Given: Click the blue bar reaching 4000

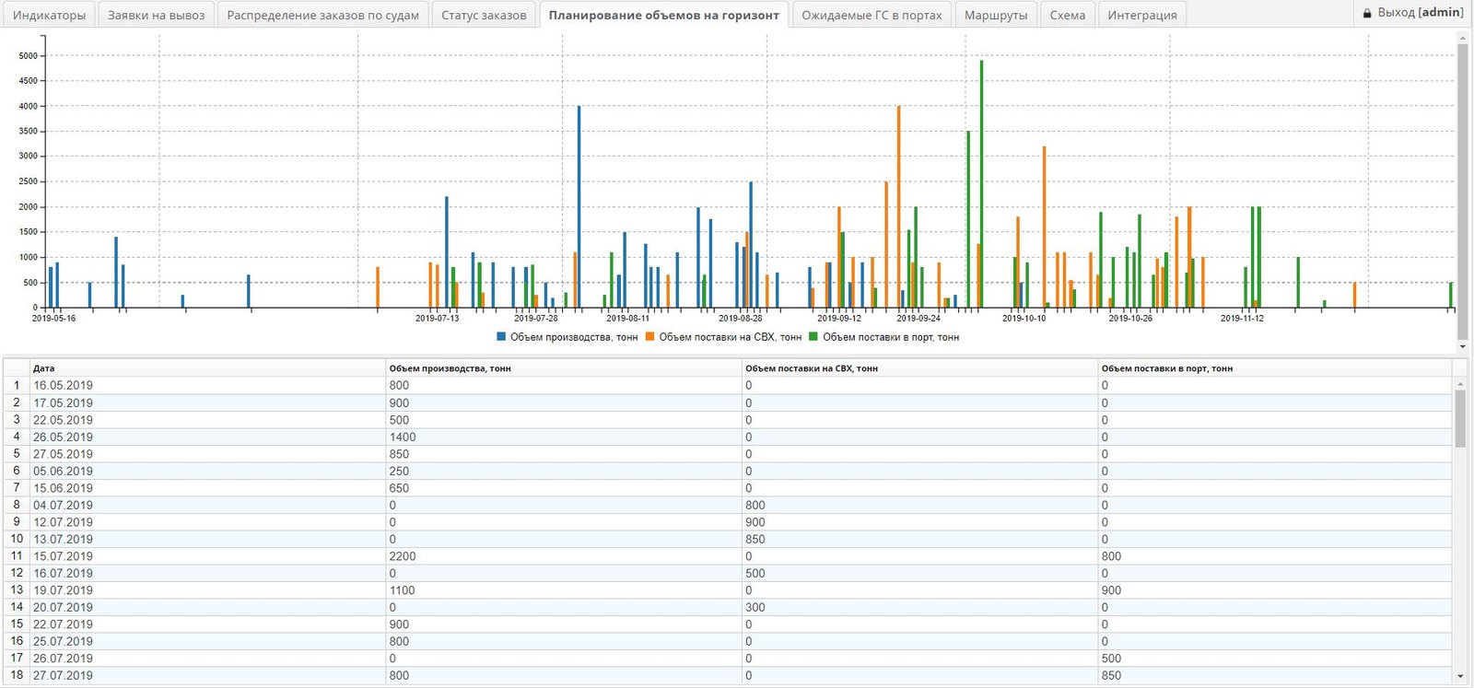Looking at the screenshot, I should coord(579,206).
